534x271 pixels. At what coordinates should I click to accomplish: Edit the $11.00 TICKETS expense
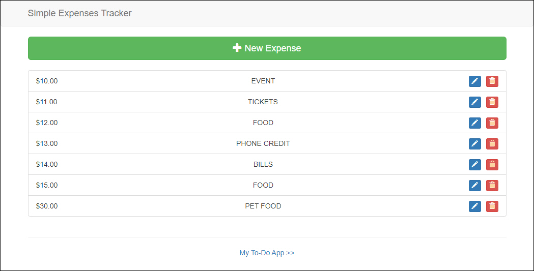pyautogui.click(x=475, y=102)
